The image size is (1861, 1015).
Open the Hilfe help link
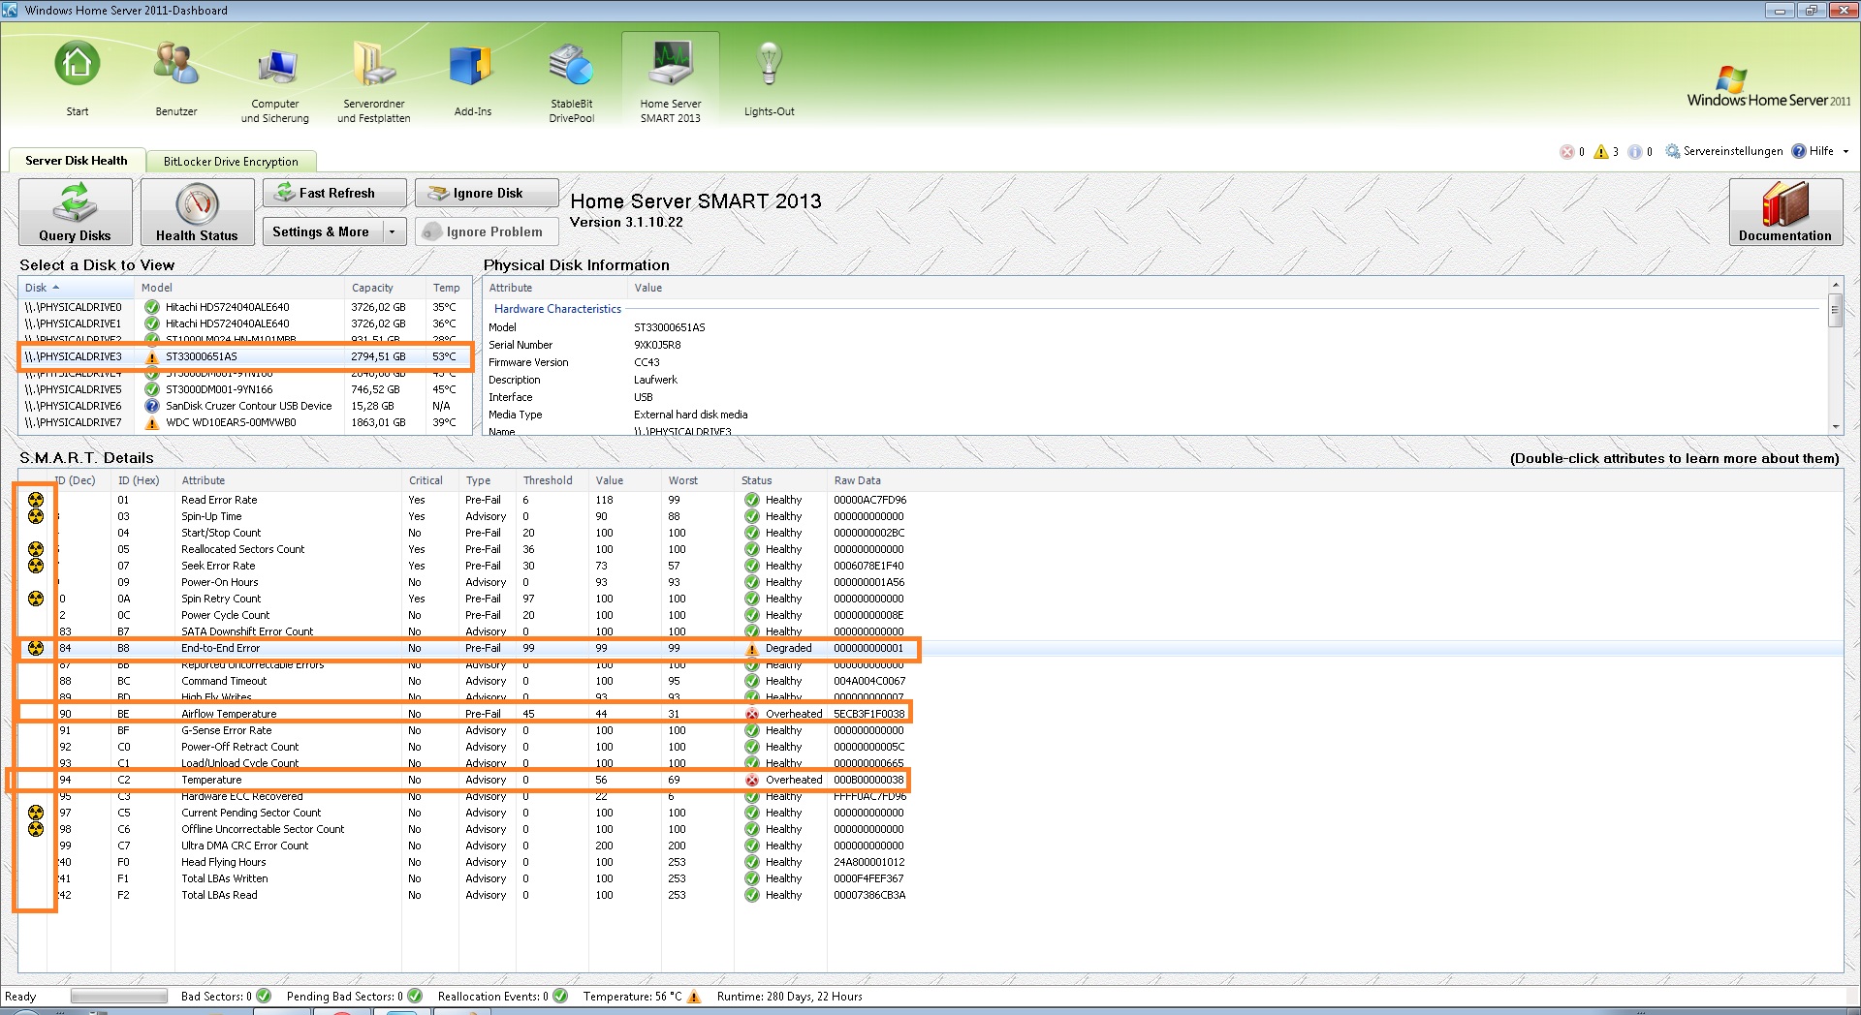(x=1813, y=151)
